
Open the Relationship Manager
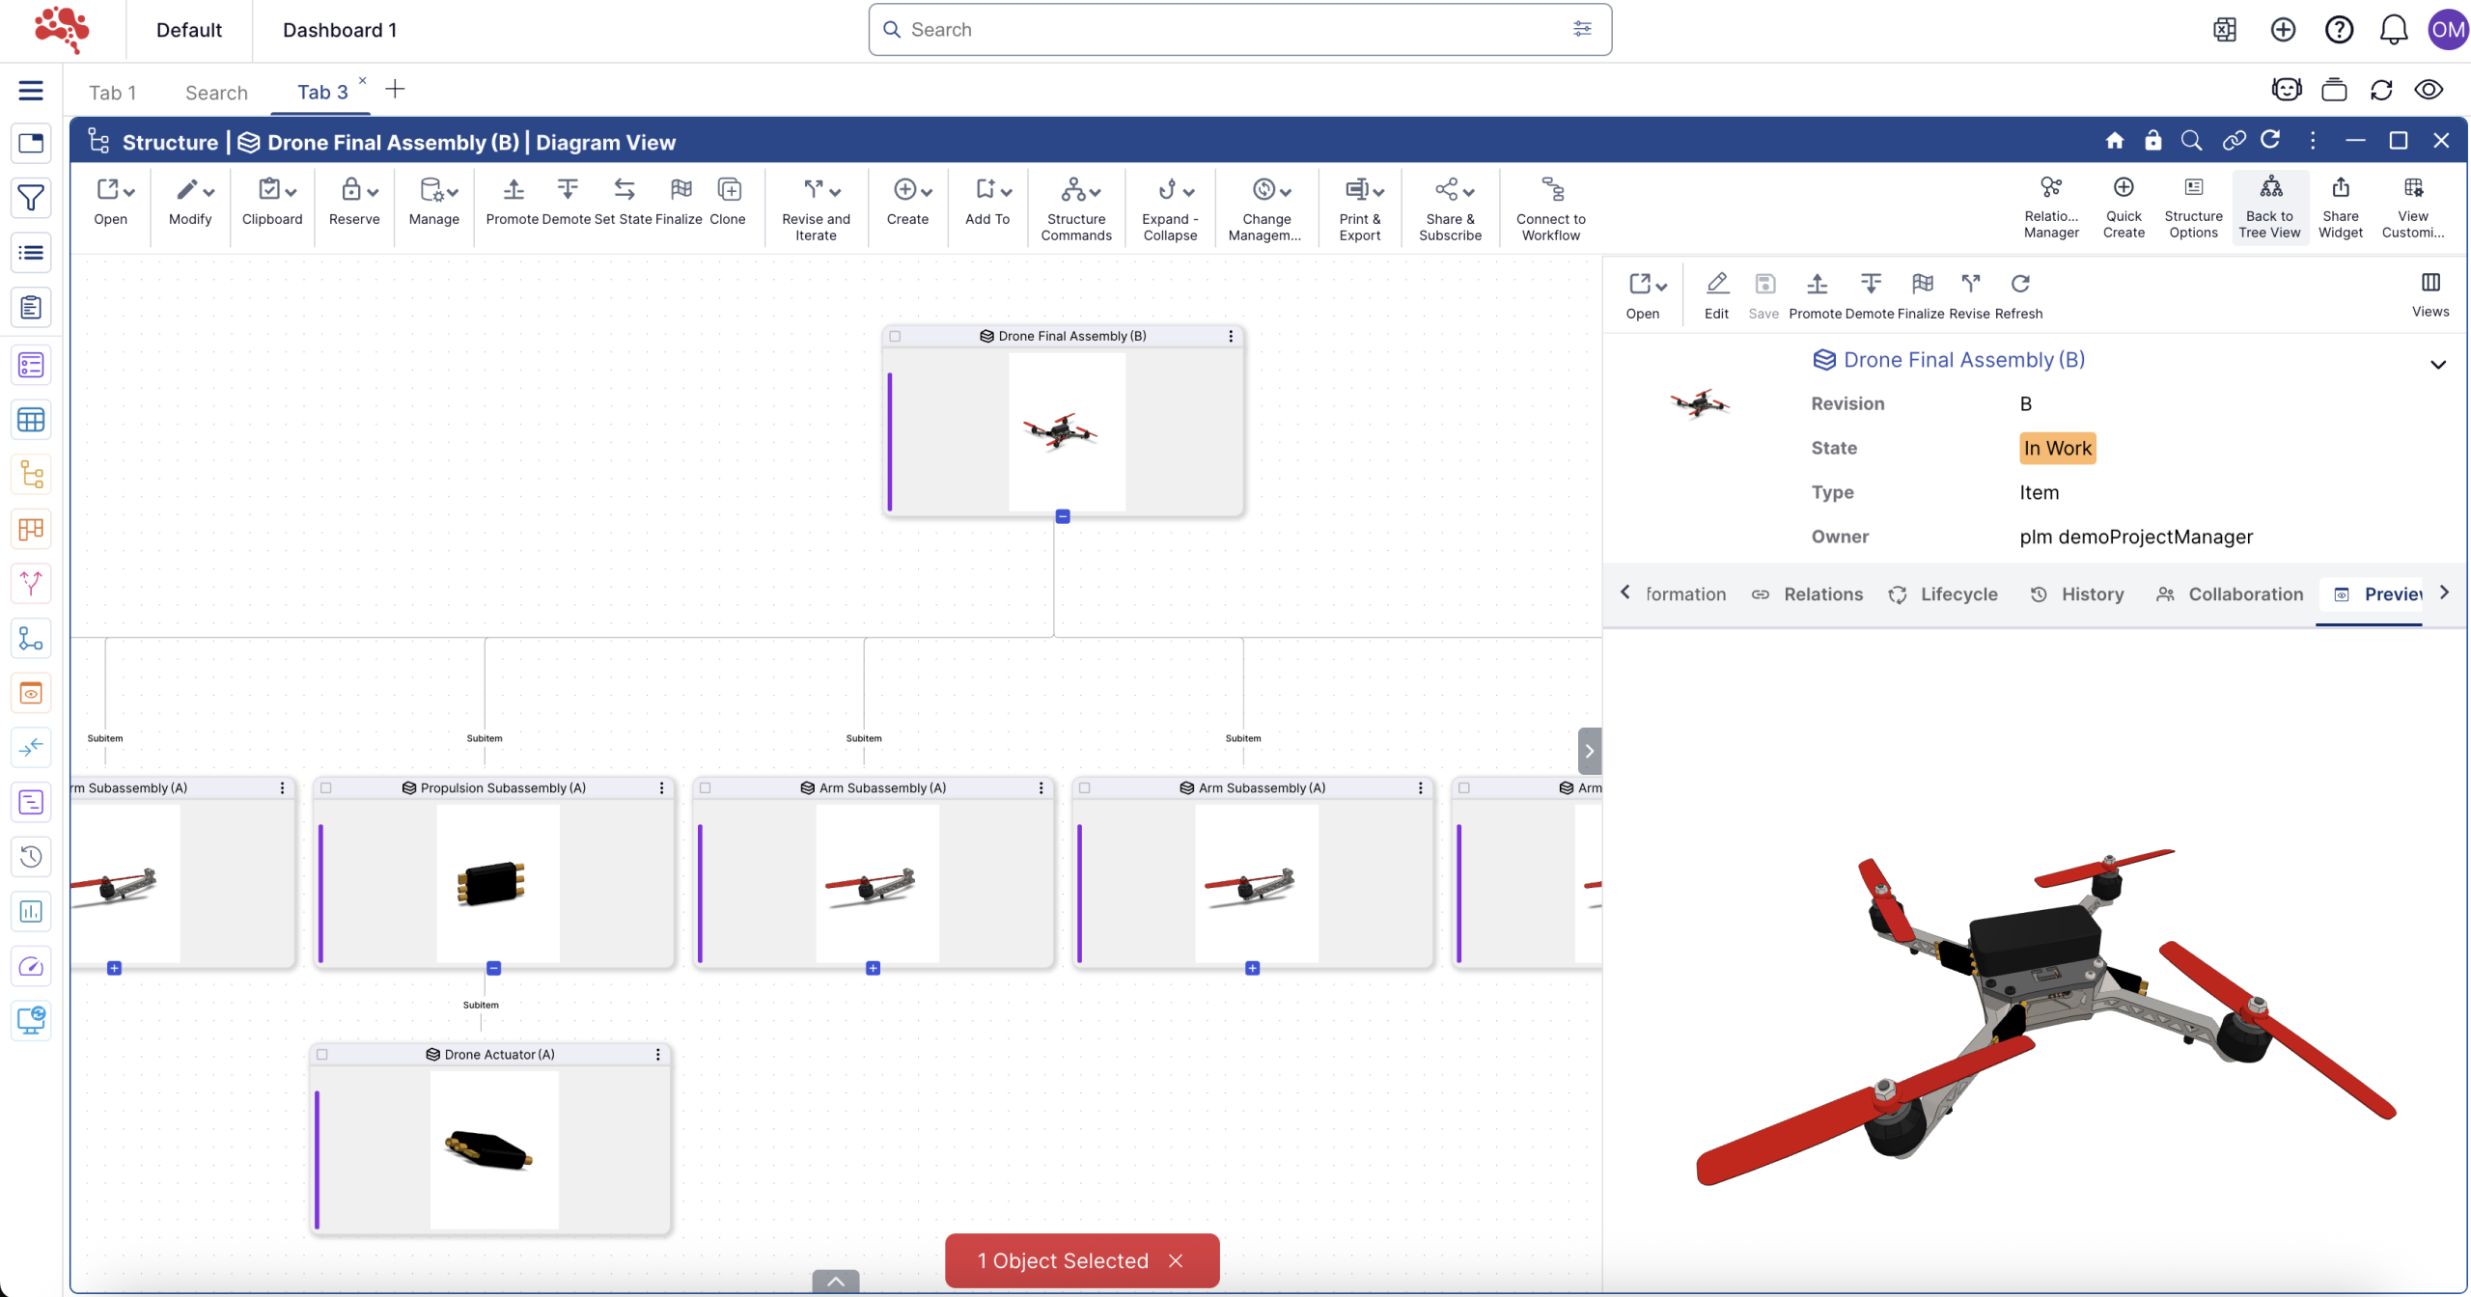click(2050, 206)
